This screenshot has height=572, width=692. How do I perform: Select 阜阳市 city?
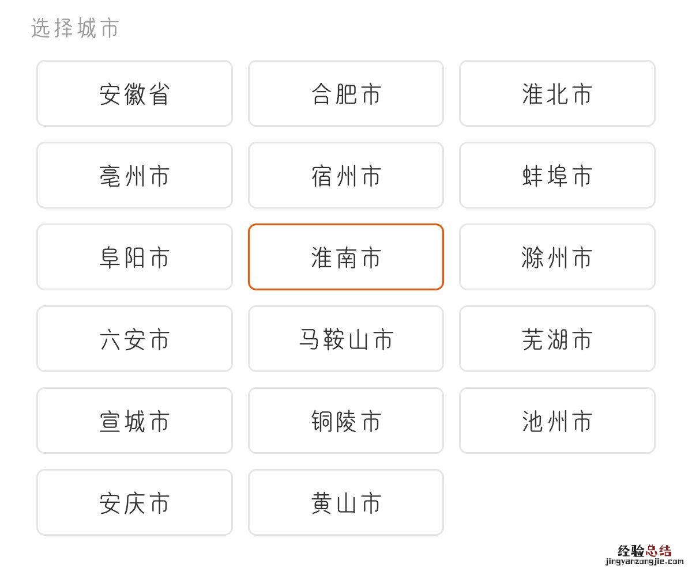coord(134,257)
